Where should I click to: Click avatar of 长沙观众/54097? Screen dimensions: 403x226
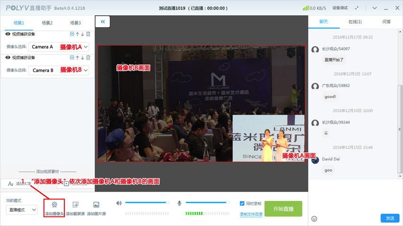[315, 50]
